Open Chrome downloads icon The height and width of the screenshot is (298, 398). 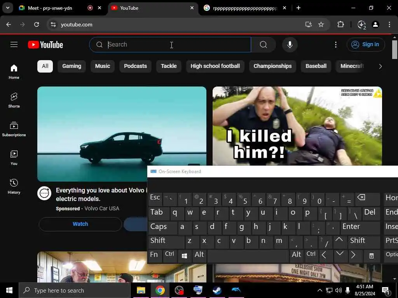(x=361, y=24)
